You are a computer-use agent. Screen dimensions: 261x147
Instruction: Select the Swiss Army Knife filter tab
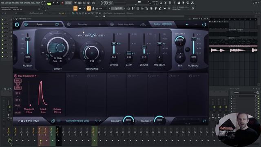(x=126, y=24)
